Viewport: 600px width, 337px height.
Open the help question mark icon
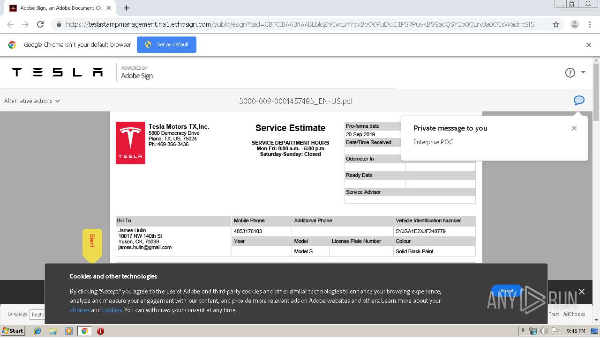point(570,73)
